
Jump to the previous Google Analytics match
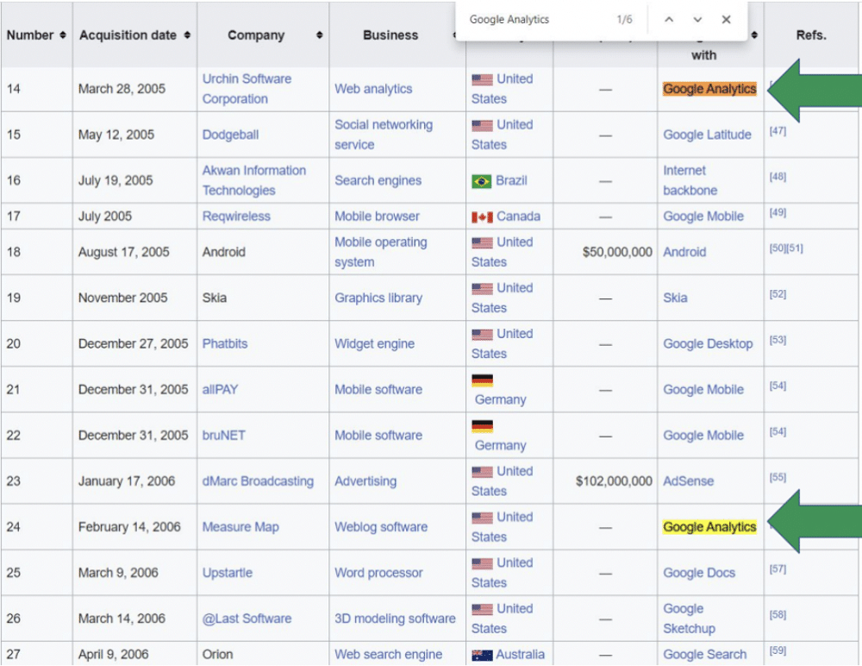pos(668,19)
